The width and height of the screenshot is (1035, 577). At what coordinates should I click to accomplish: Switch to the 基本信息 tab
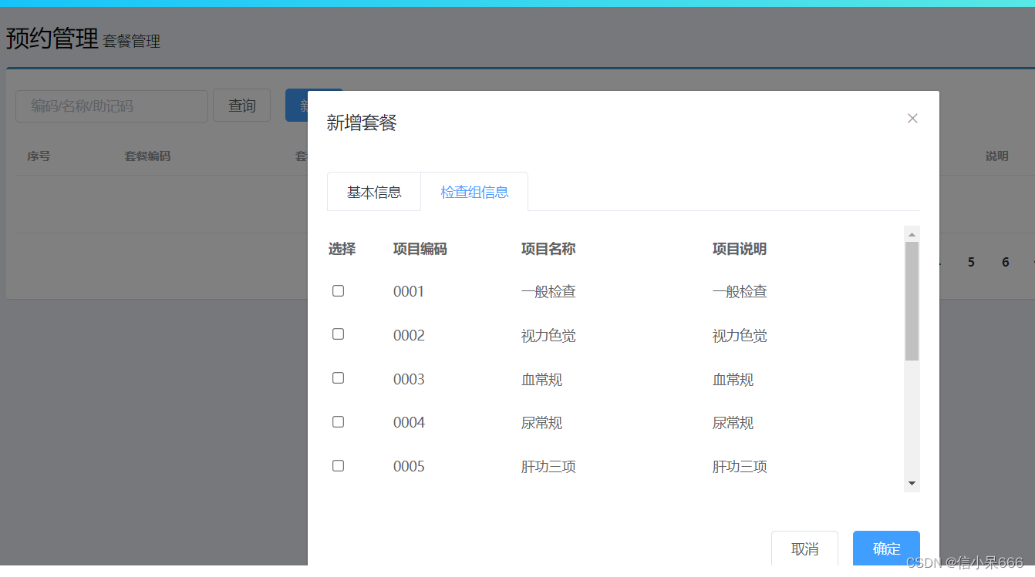click(374, 191)
